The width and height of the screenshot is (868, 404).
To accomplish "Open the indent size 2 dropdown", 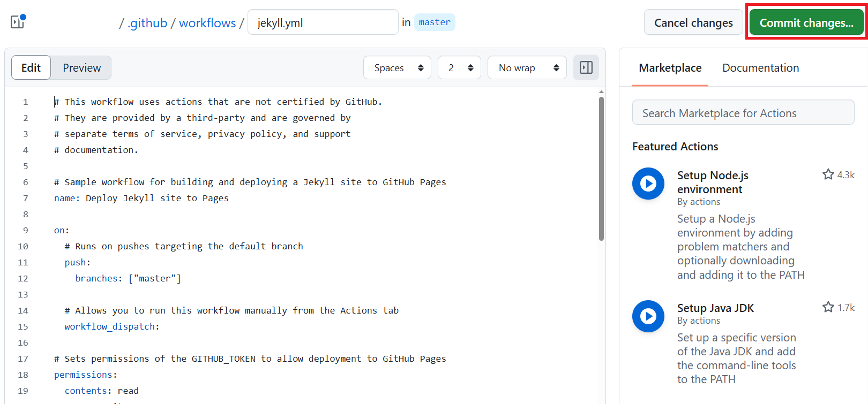I will tap(459, 68).
